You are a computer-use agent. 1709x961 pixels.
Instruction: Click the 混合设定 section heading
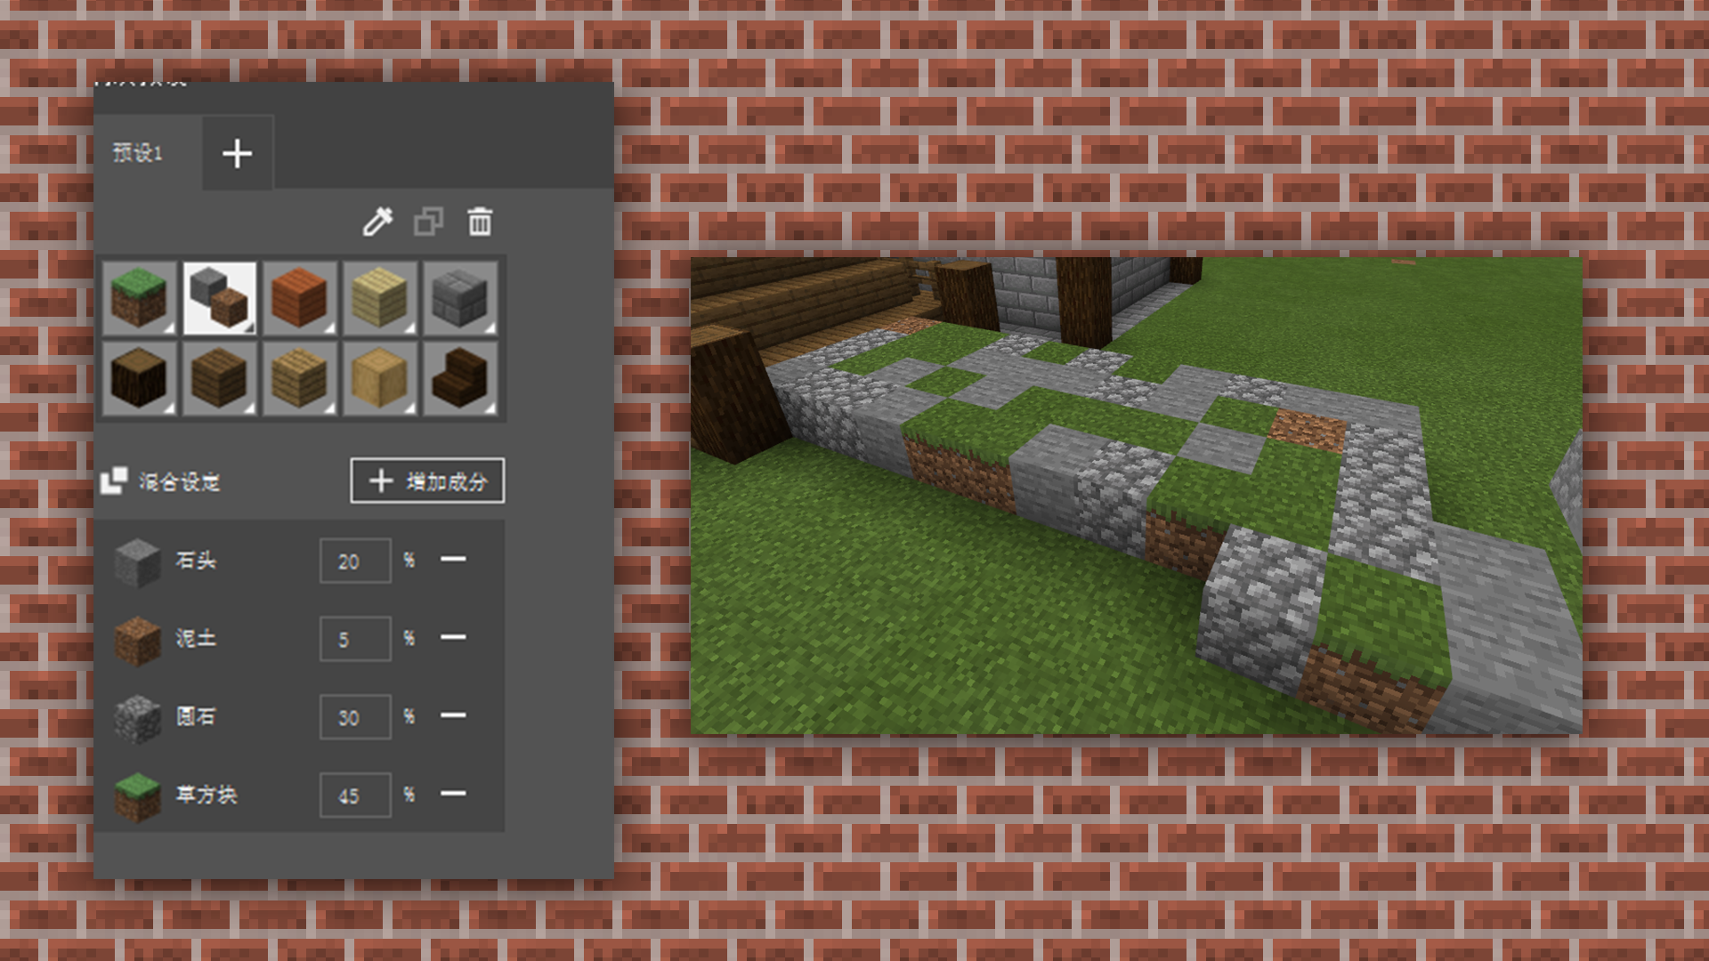point(180,482)
